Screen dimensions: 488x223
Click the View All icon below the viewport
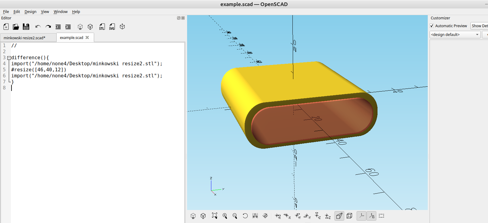215,216
